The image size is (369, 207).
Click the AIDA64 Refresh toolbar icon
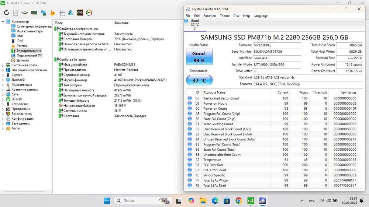pyautogui.click(x=6, y=13)
